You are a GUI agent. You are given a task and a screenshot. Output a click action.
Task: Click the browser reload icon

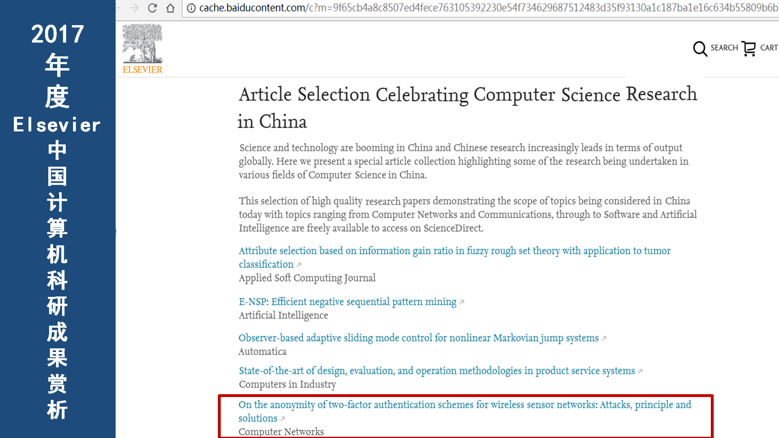coord(153,8)
